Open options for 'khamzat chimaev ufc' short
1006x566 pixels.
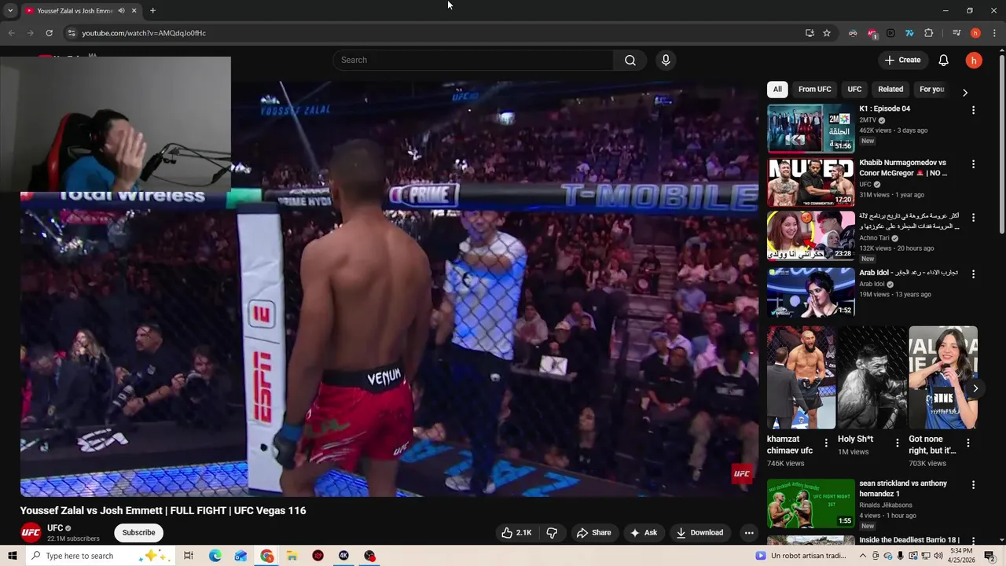pos(826,443)
